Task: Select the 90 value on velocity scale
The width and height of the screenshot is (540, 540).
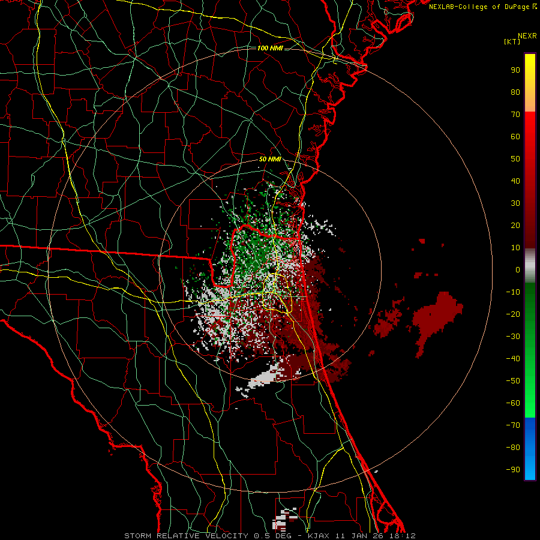Action: (x=515, y=70)
